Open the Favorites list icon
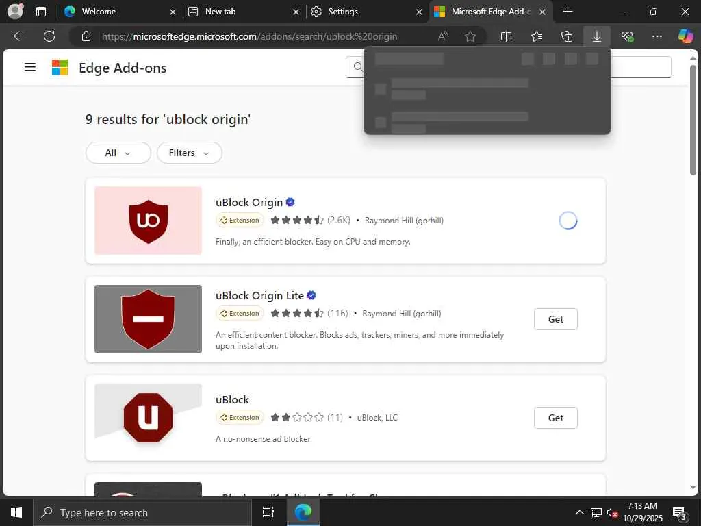 point(537,36)
